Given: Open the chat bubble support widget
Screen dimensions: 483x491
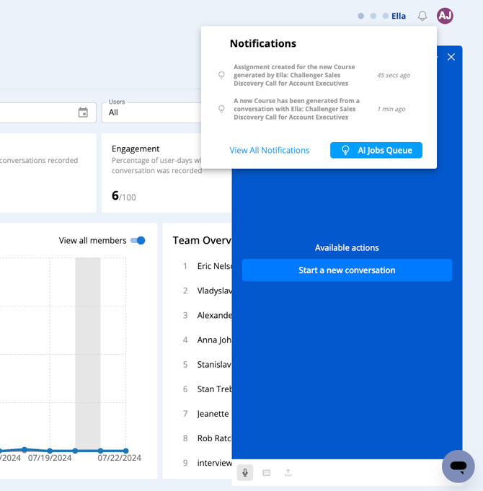Looking at the screenshot, I should click(458, 466).
